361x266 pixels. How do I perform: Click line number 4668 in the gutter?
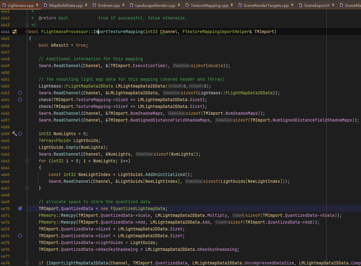(x=5, y=195)
